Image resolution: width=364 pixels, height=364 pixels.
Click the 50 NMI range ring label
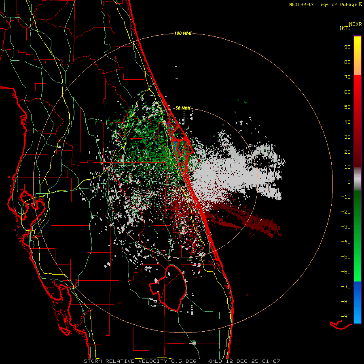(x=183, y=108)
